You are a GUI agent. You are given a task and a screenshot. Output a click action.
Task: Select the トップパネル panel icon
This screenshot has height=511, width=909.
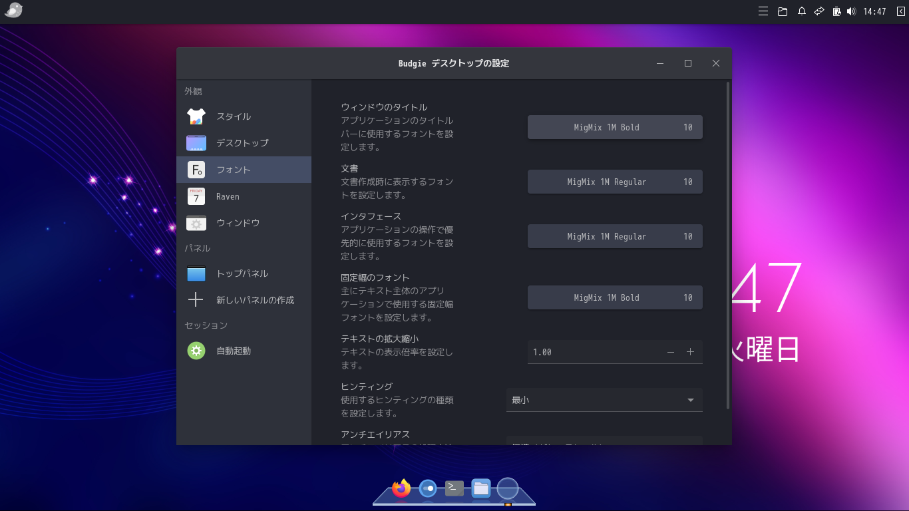tap(196, 273)
